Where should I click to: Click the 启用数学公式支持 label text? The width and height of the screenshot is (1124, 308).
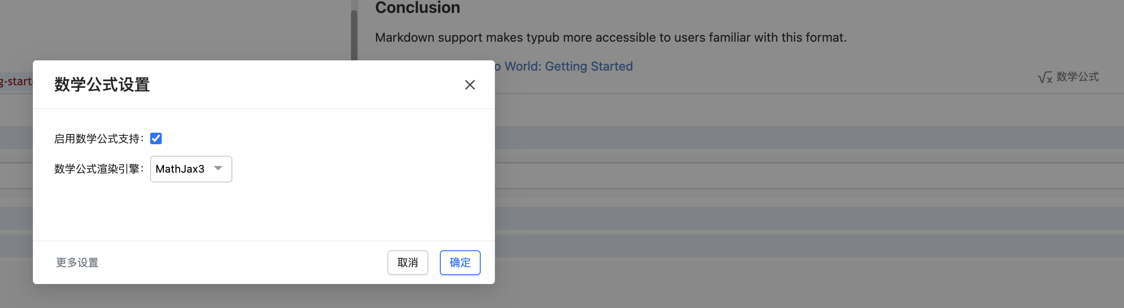click(99, 139)
